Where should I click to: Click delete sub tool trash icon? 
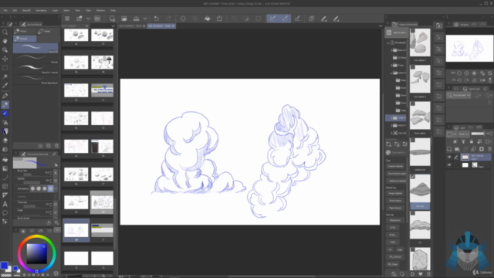tap(56, 146)
